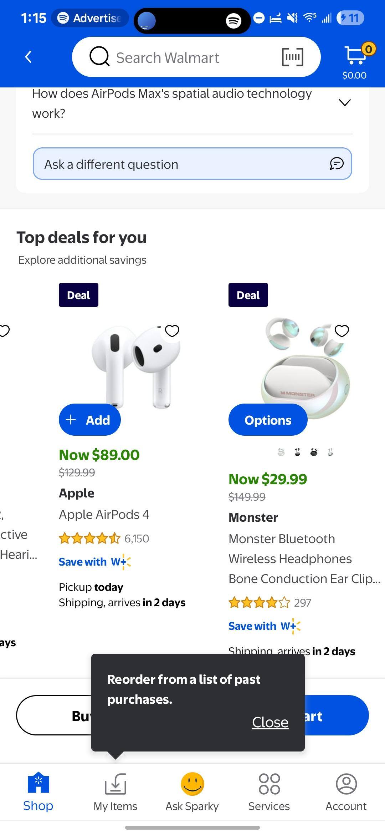Close the reorder tooltip
The width and height of the screenshot is (385, 835).
click(x=270, y=723)
